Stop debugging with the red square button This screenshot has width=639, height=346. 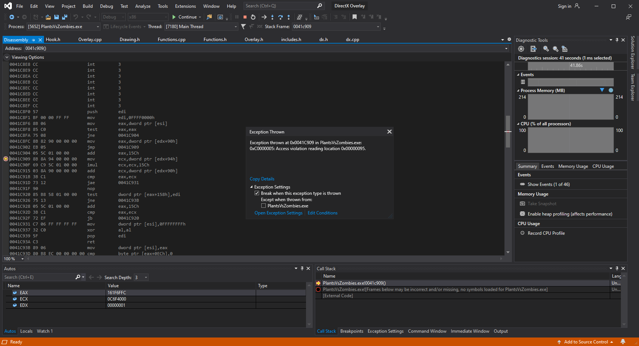[x=245, y=17]
